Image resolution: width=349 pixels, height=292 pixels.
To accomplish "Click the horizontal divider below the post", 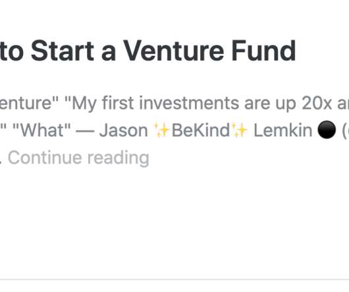I will click(x=174, y=279).
